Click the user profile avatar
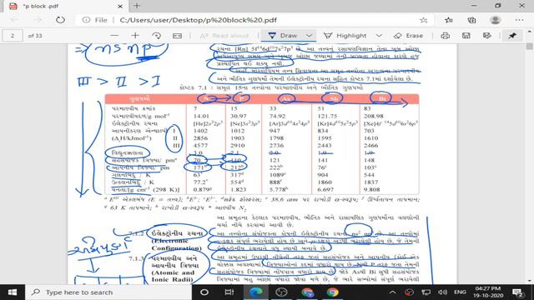Screen dimensions: 534x300 495,20
